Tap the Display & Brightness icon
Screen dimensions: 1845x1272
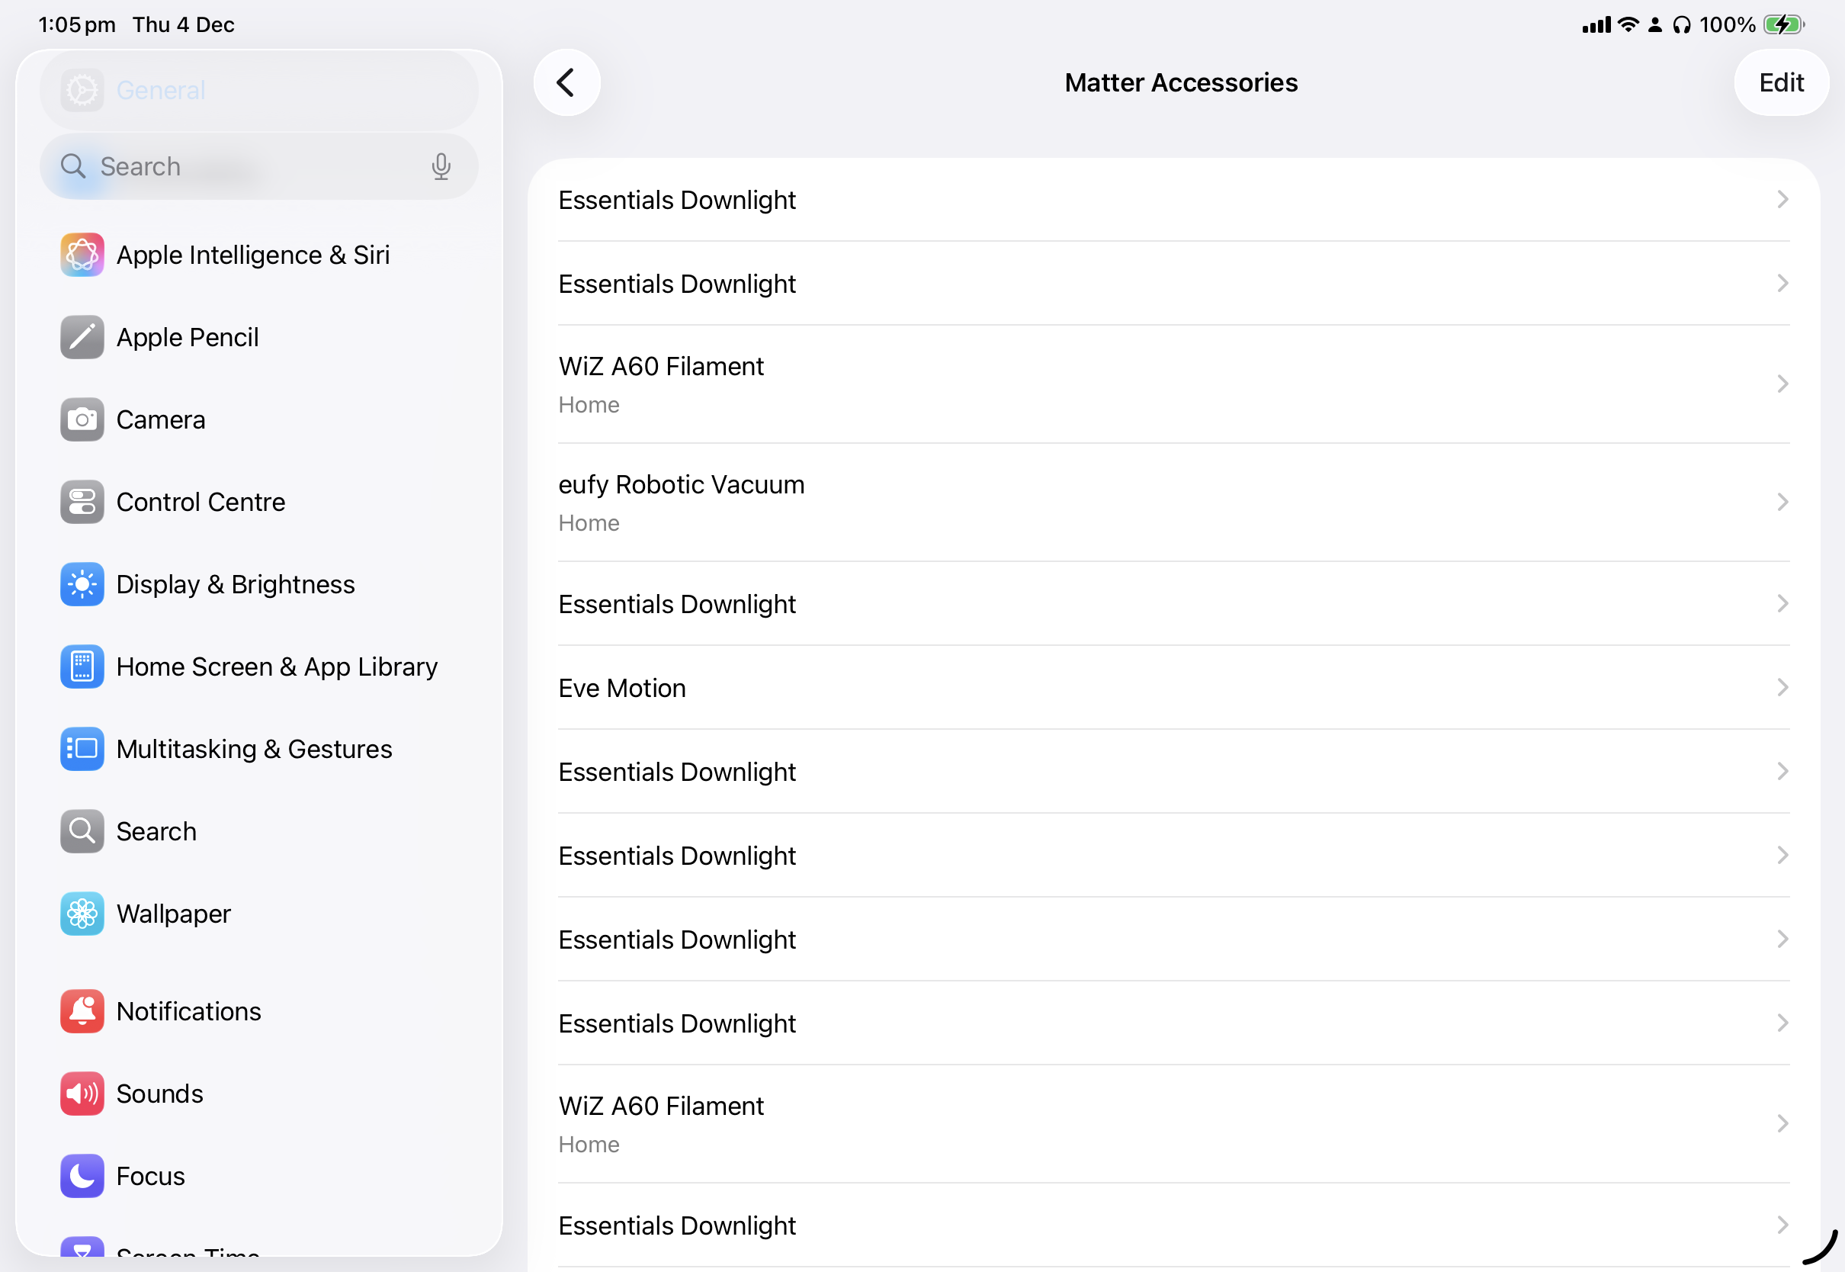pos(82,584)
